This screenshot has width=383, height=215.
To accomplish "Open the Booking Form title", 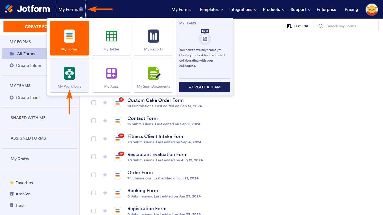I will point(143,191).
